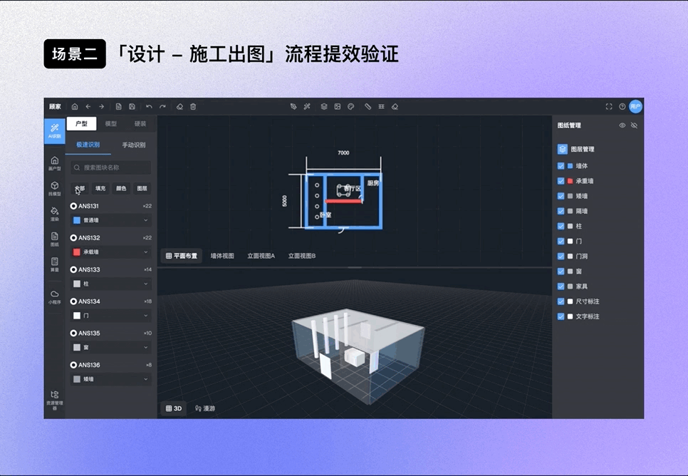The height and width of the screenshot is (476, 688).
Task: Go back with the left arrow icon
Action: [88, 107]
